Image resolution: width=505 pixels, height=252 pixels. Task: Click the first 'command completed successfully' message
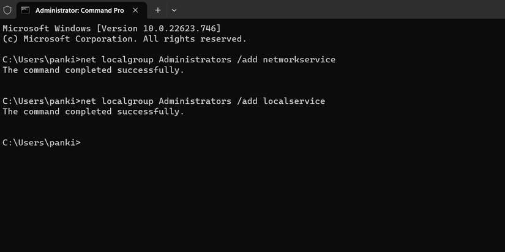tap(93, 70)
